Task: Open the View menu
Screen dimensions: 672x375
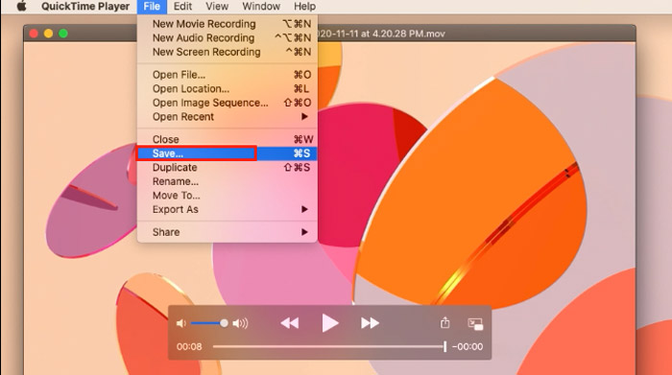Action: [217, 7]
